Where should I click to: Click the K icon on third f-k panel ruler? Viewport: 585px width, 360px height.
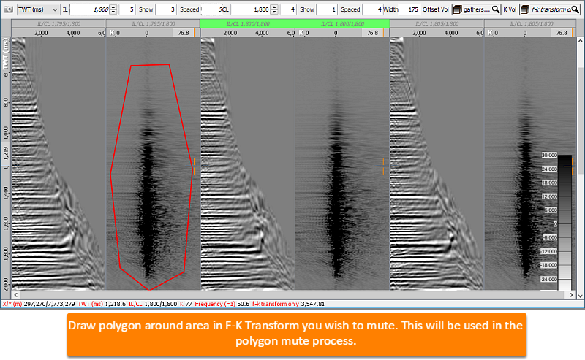[490, 33]
